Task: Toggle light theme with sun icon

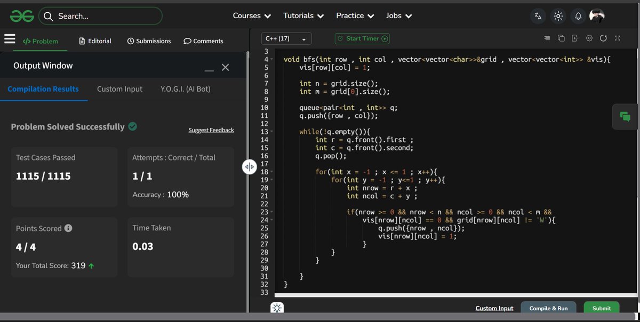Action: coord(558,16)
